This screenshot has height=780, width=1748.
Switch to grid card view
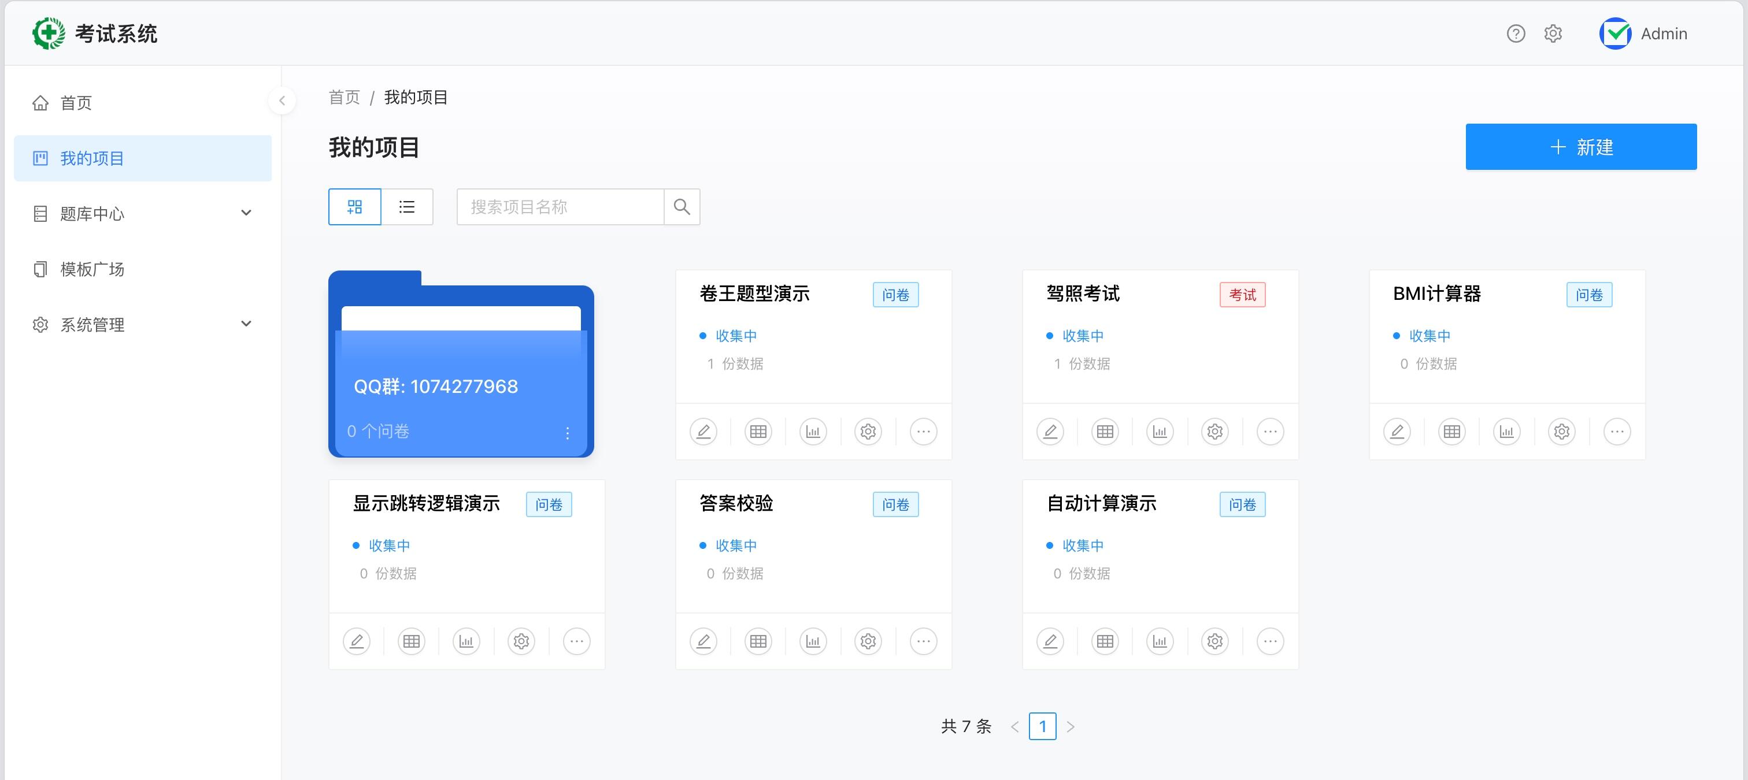pos(355,207)
